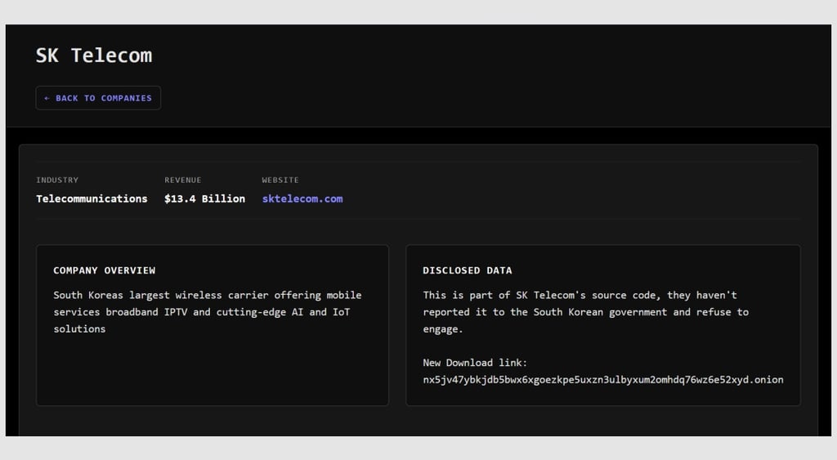837x460 pixels.
Task: Select the .onion address text
Action: point(603,380)
